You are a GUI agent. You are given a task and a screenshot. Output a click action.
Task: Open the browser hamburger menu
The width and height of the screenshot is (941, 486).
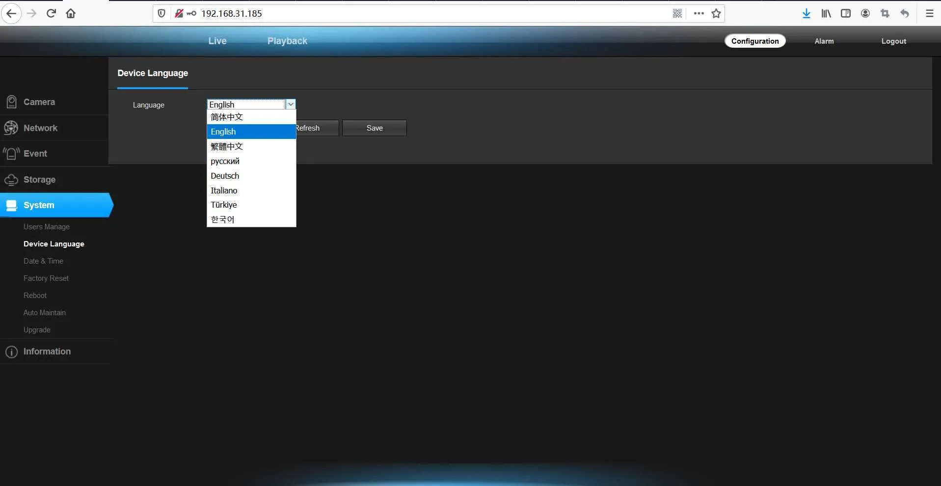930,13
